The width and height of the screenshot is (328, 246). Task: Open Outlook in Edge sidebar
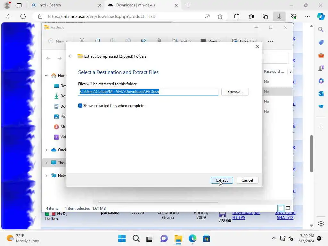click(321, 94)
